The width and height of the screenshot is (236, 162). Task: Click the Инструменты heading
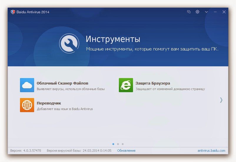coord(113,39)
